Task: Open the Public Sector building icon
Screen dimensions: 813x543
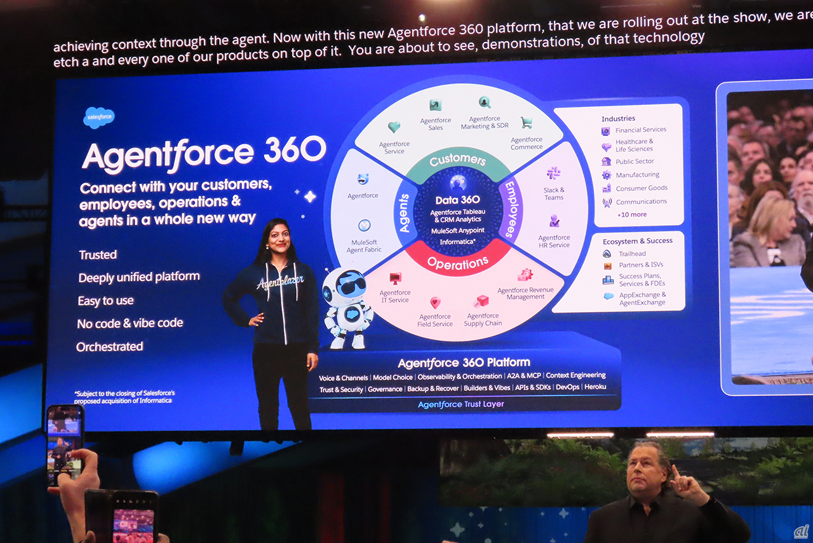Action: 606,162
